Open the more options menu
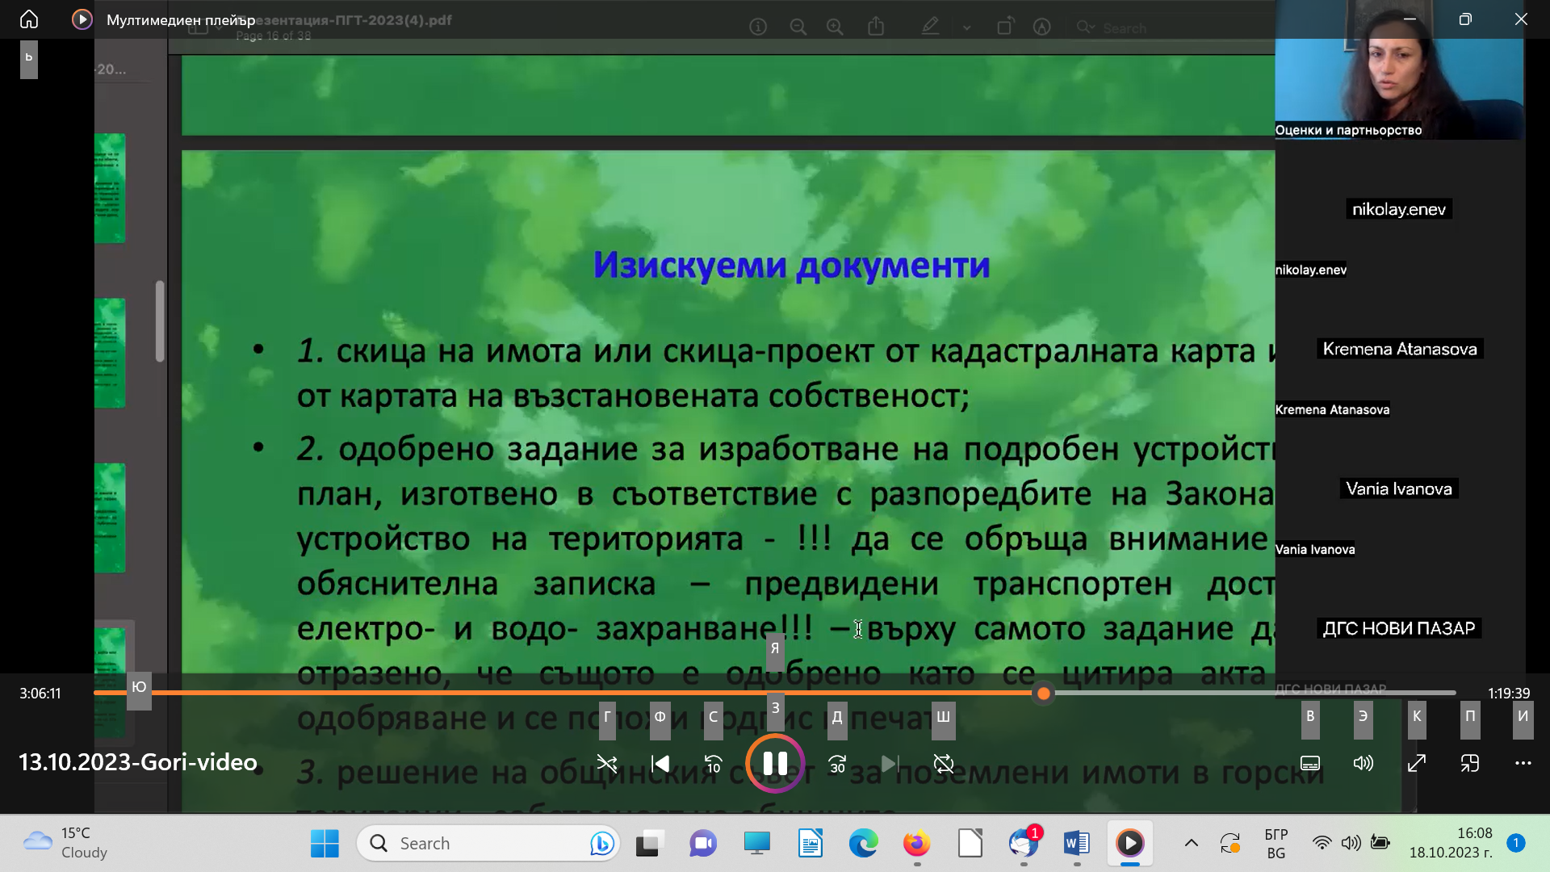Image resolution: width=1550 pixels, height=872 pixels. click(x=1523, y=763)
